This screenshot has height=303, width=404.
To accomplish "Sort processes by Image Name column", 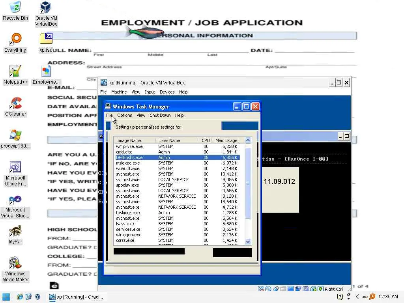I will [x=135, y=140].
